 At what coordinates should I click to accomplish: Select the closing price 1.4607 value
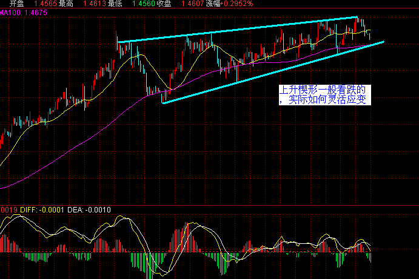click(x=193, y=4)
